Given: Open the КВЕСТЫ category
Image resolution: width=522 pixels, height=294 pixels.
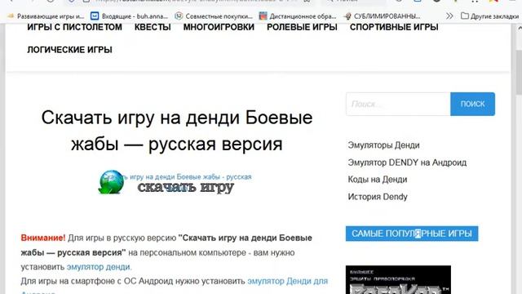Looking at the screenshot, I should click(x=153, y=27).
